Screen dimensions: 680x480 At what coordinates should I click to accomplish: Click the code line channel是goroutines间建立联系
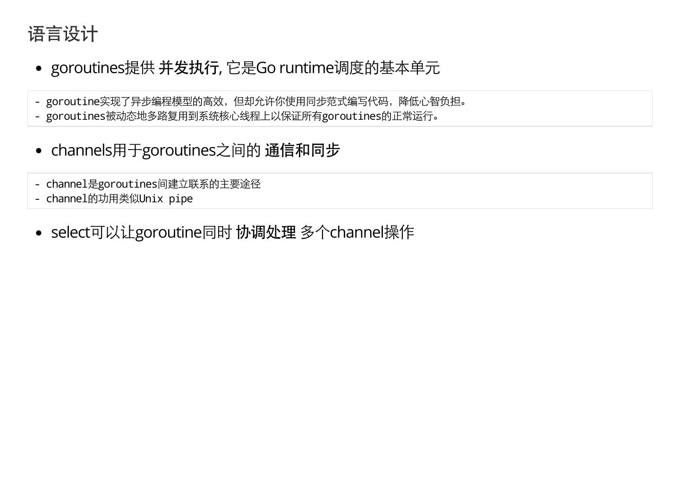[147, 184]
